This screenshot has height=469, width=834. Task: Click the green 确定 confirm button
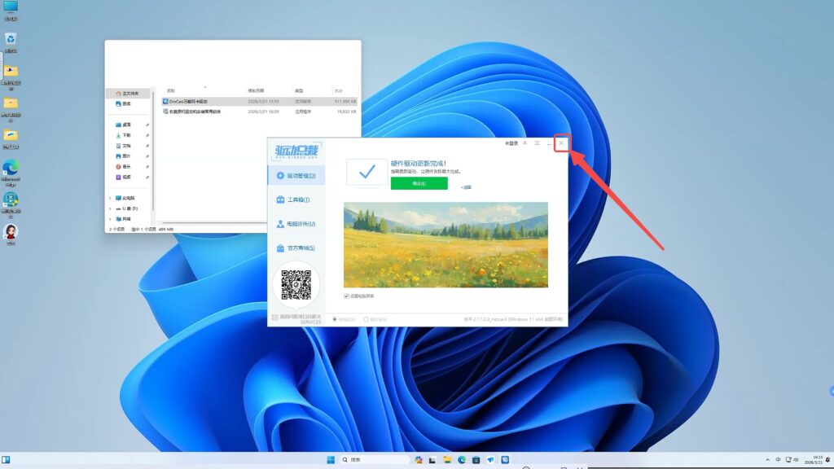419,184
